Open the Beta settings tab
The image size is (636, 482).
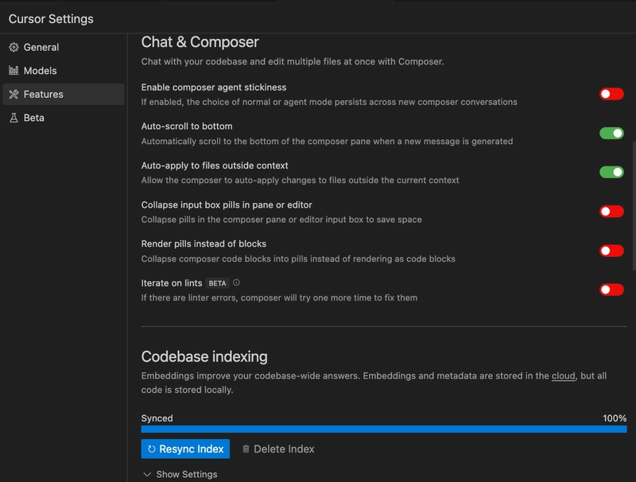pyautogui.click(x=64, y=118)
